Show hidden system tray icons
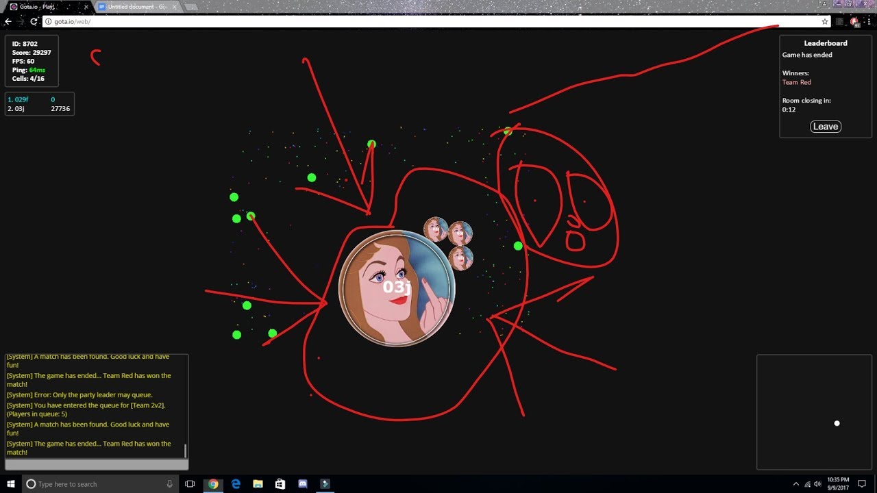877x493 pixels. pos(795,484)
